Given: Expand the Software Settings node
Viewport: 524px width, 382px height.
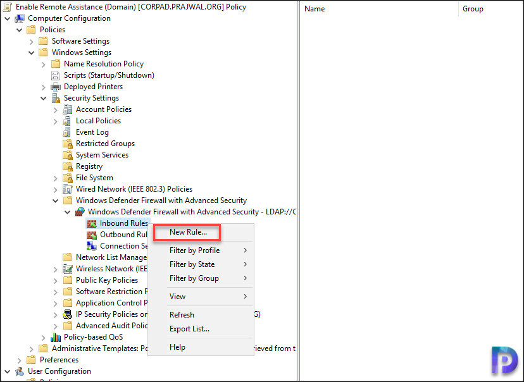Looking at the screenshot, I should tap(32, 41).
